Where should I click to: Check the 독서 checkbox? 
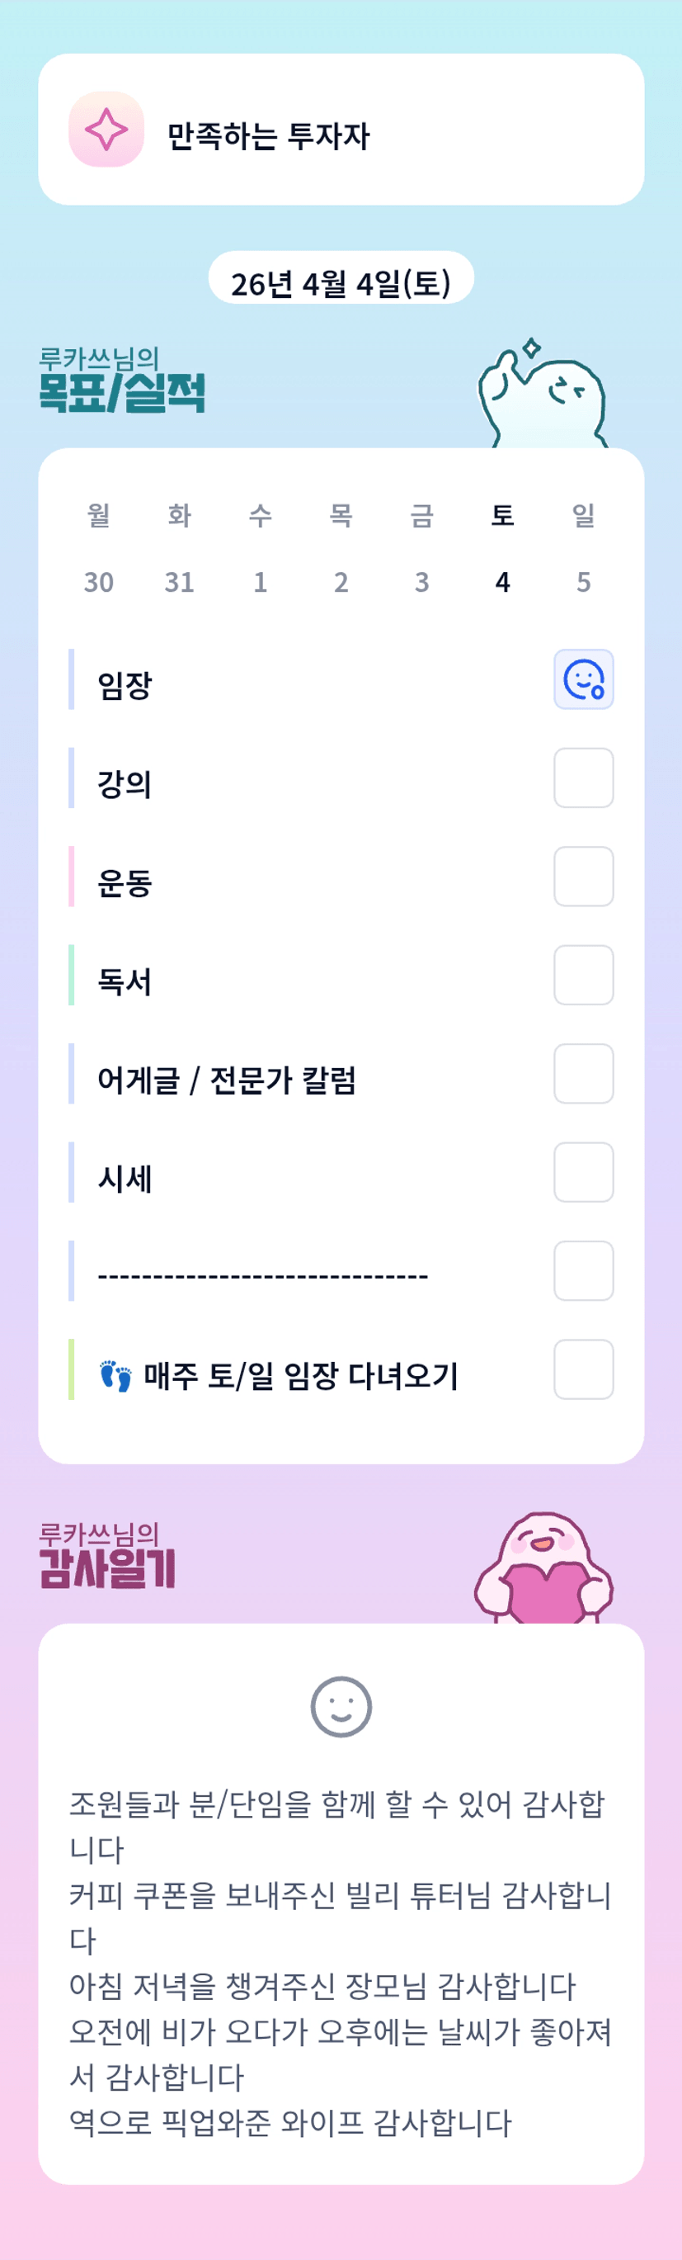pos(583,975)
